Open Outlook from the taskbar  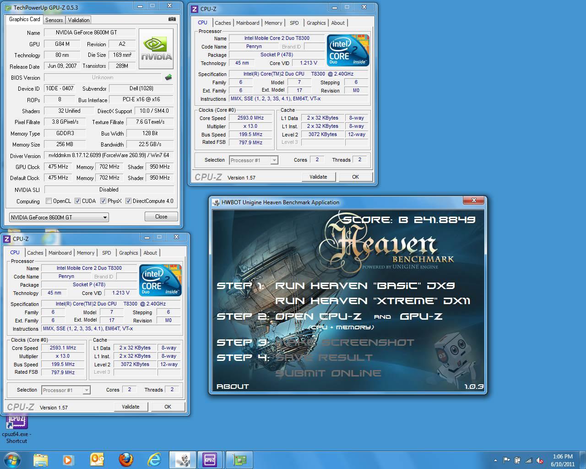click(x=97, y=460)
